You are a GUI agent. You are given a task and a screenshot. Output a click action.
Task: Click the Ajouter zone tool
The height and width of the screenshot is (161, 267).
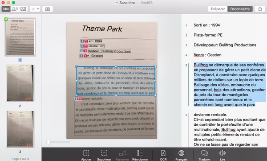[86, 155]
